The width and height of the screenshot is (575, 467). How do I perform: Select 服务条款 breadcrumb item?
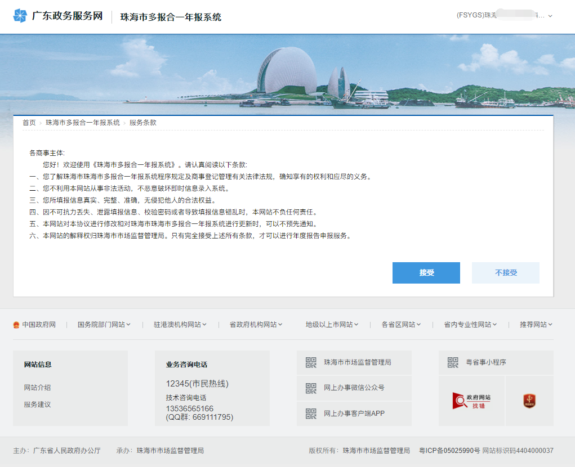pos(142,123)
